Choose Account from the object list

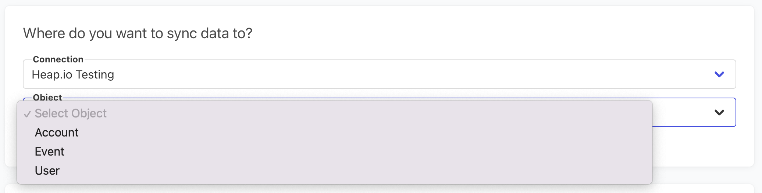tap(57, 132)
